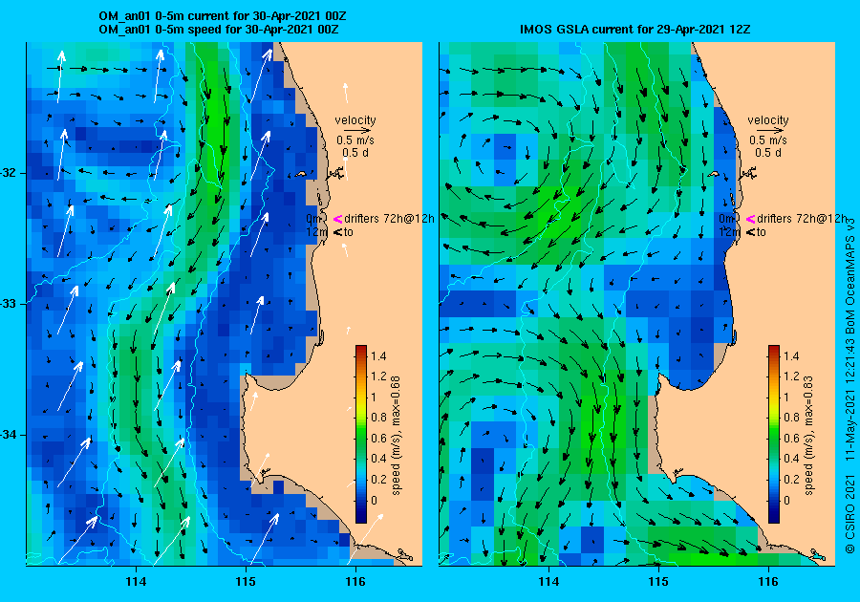Click the magenta drifter arrow in the OM_an01 map
This screenshot has height=602, width=860.
[x=338, y=219]
